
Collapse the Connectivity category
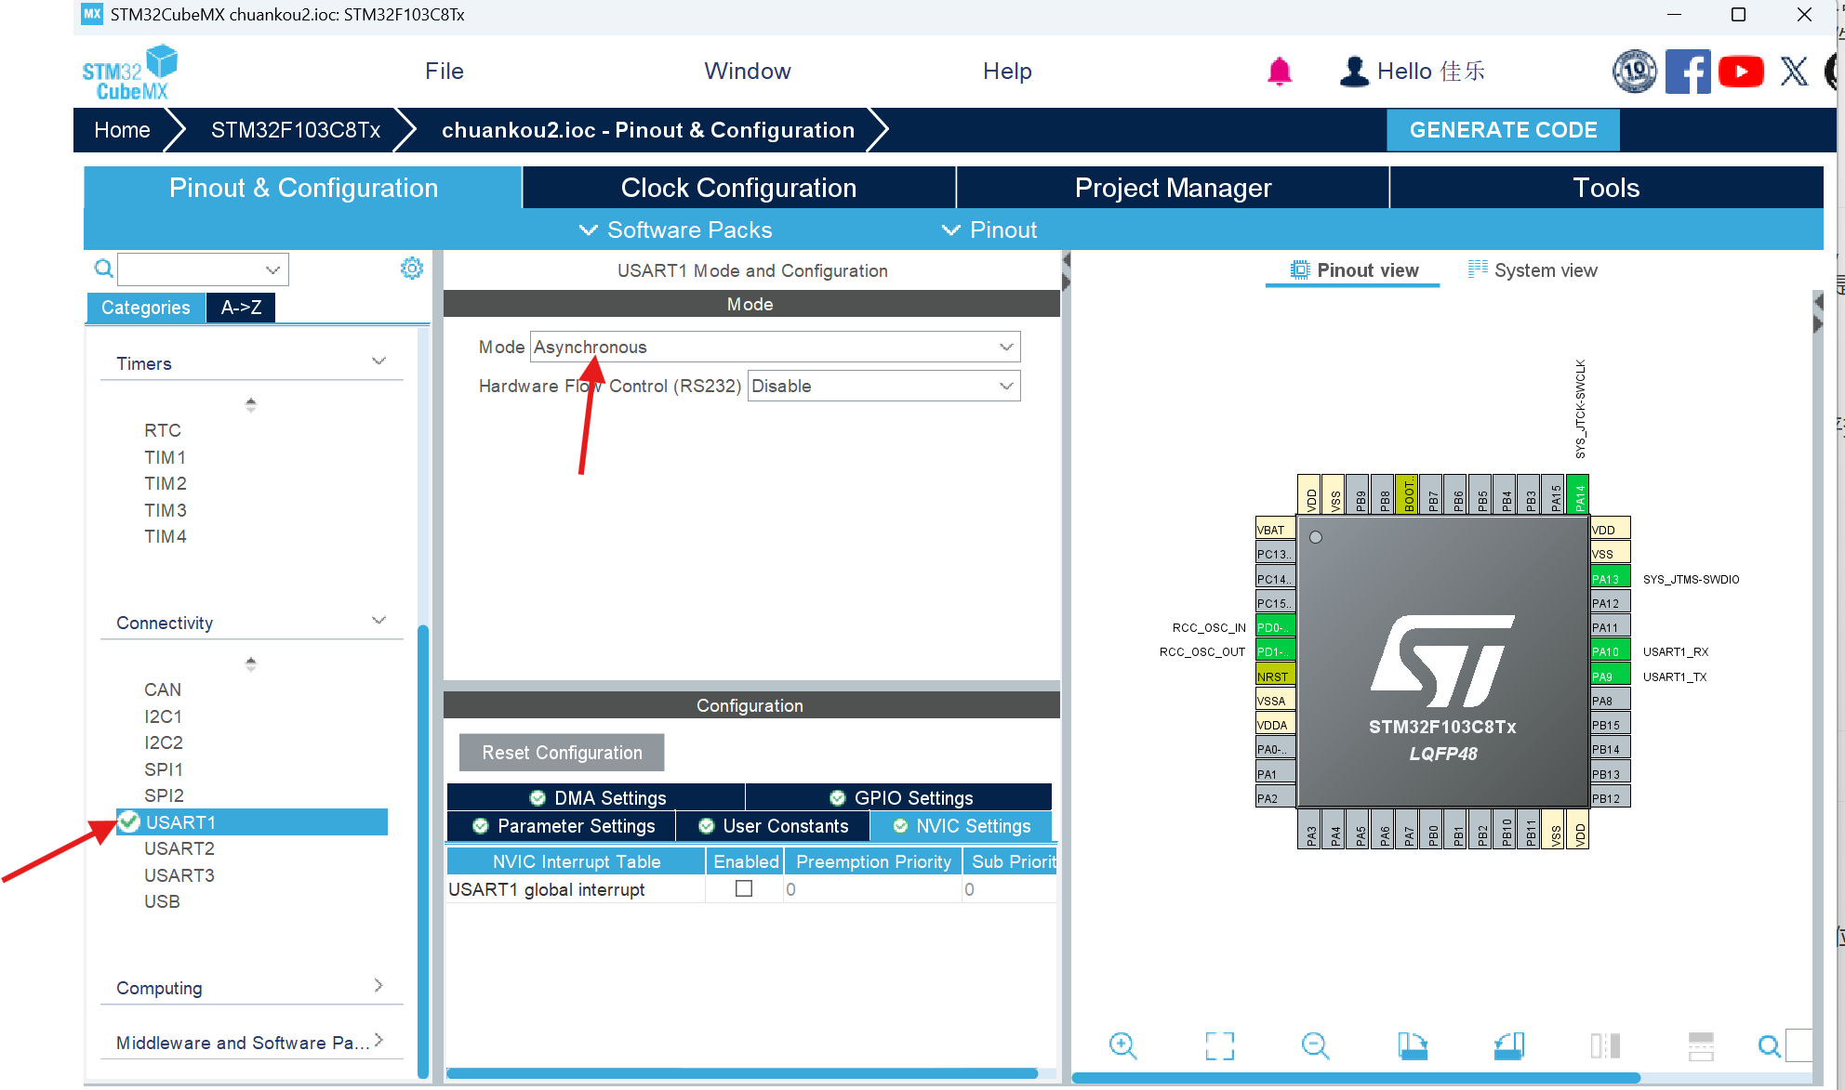pyautogui.click(x=378, y=621)
